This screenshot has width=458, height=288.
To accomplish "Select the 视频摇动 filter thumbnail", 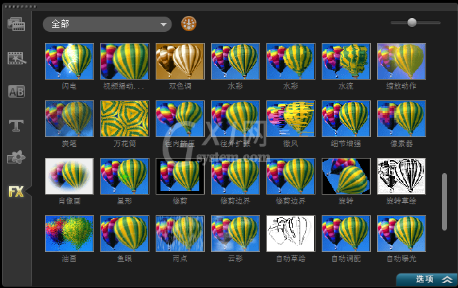I will click(x=125, y=61).
